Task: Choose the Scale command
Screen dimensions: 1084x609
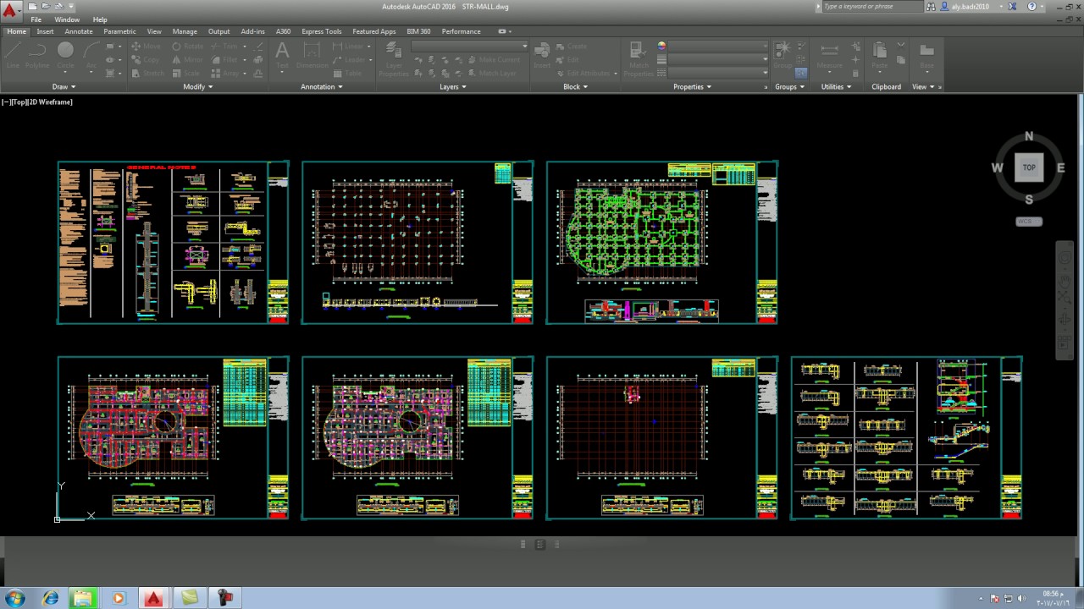Action: pos(185,74)
